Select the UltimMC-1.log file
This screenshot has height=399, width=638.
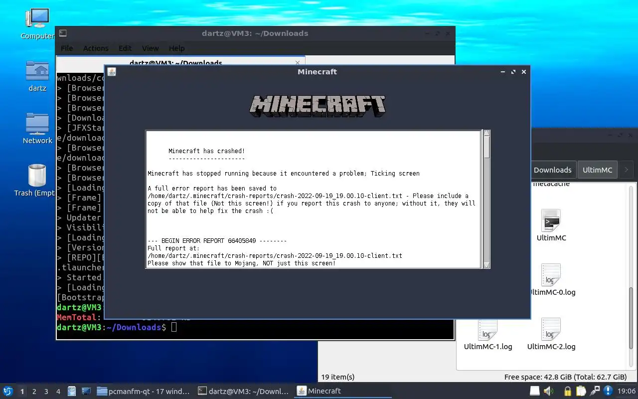[x=488, y=335]
